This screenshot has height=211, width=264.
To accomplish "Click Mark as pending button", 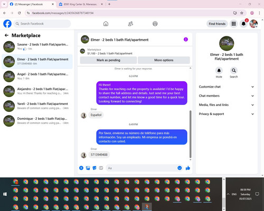I will tap(108, 60).
